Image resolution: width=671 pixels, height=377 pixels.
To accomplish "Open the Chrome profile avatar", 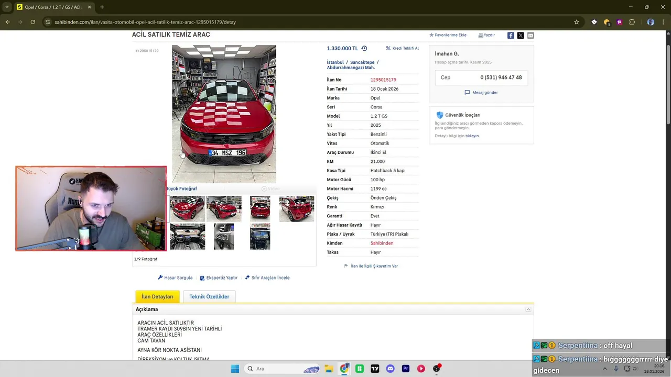I will point(651,22).
